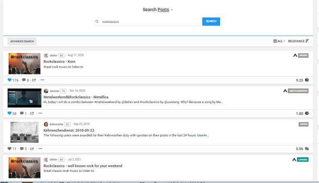Click the Sep 23, 2018 date
319x183 pixels.
pyautogui.click(x=81, y=124)
